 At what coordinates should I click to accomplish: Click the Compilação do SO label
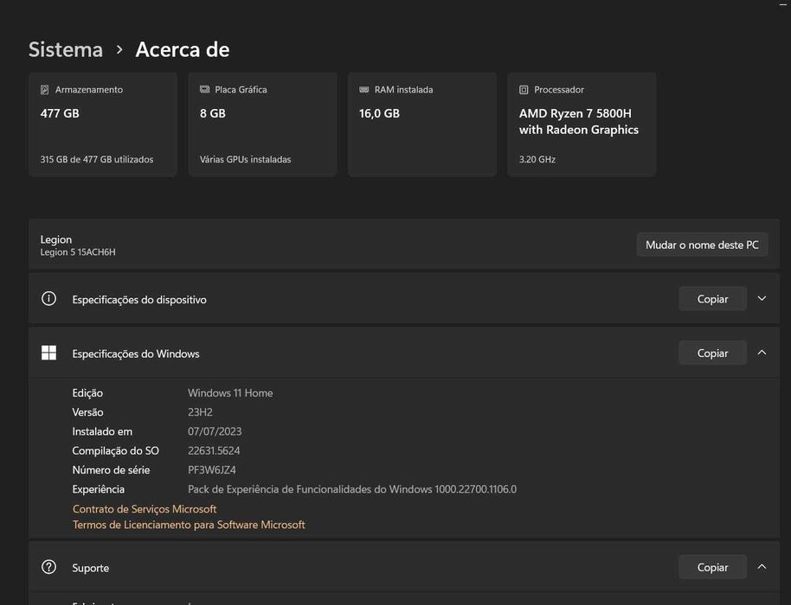click(115, 450)
